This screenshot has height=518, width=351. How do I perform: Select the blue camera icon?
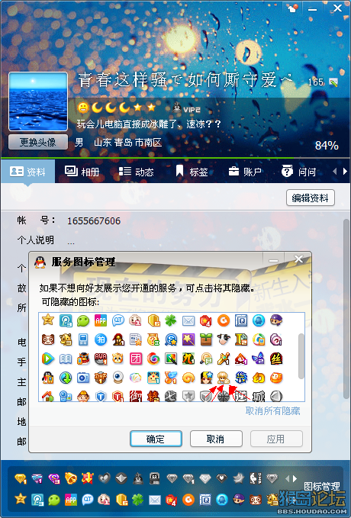click(83, 378)
